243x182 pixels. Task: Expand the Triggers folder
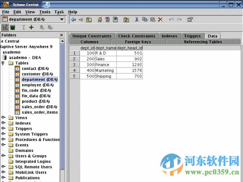[3, 128]
